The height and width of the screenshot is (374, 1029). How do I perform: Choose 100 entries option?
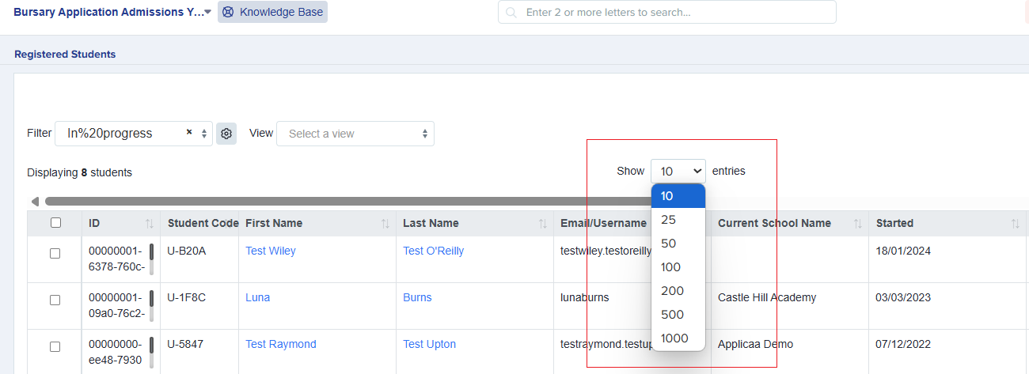(678, 267)
